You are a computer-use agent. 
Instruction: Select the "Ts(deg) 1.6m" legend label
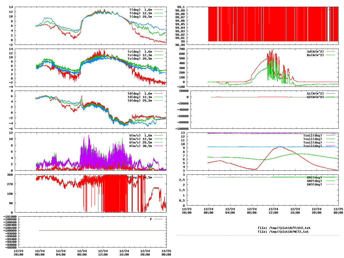[x=139, y=52]
